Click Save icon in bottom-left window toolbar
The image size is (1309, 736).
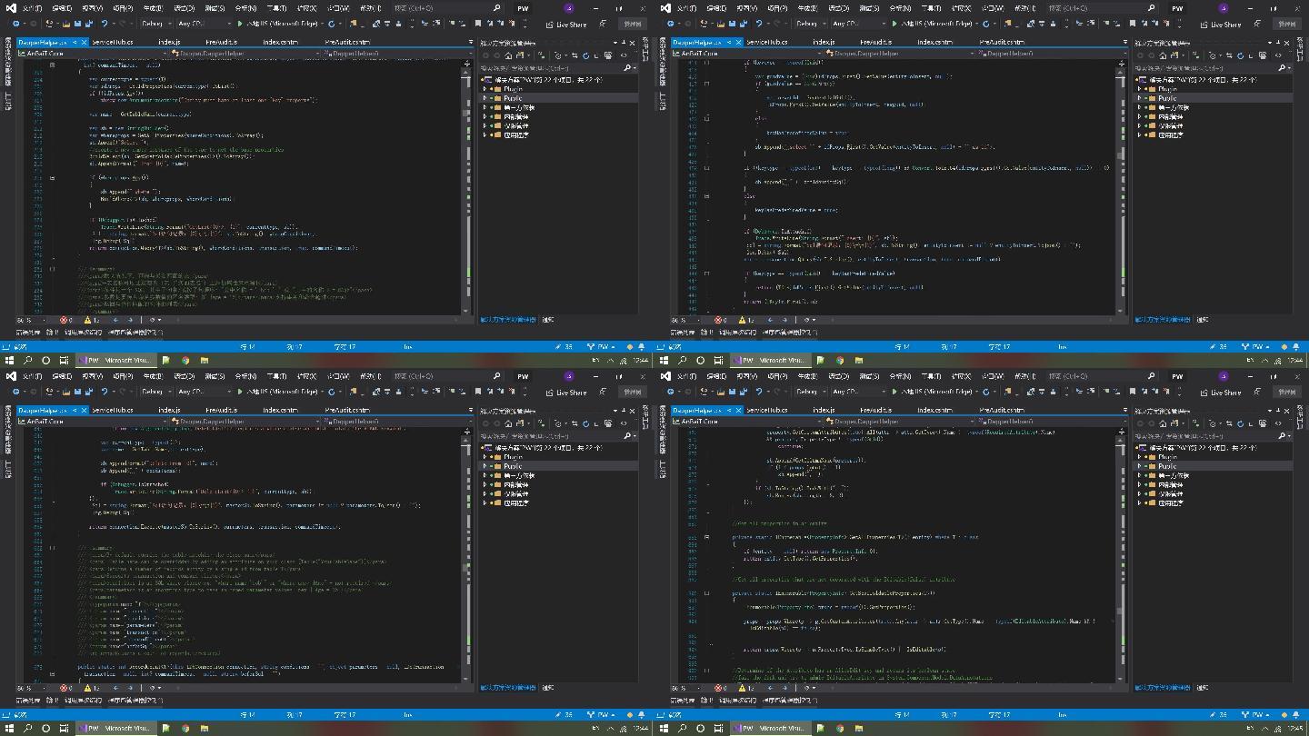77,393
